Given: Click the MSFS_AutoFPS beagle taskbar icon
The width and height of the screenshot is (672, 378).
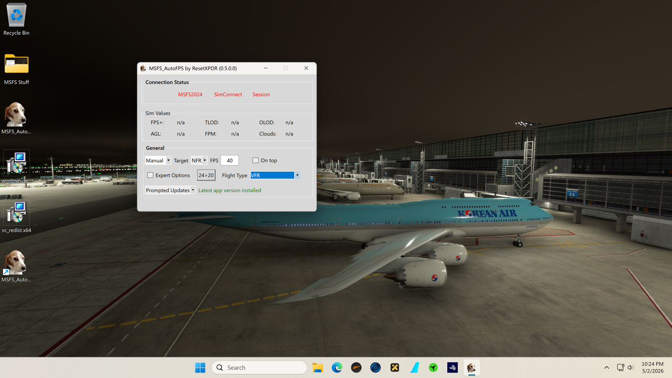Looking at the screenshot, I should pos(471,367).
